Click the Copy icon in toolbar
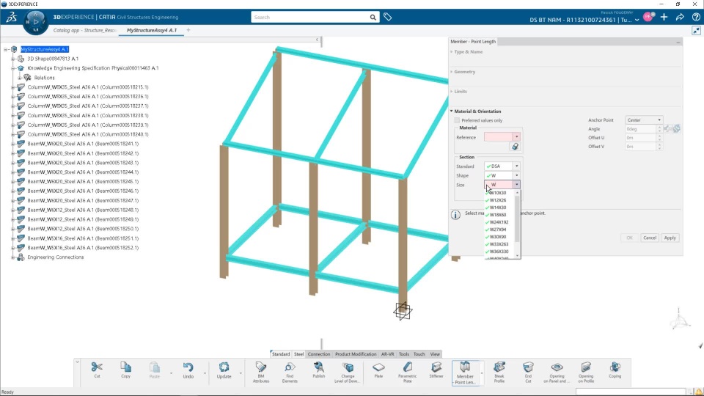Viewport: 704px width, 396px height. (x=125, y=367)
